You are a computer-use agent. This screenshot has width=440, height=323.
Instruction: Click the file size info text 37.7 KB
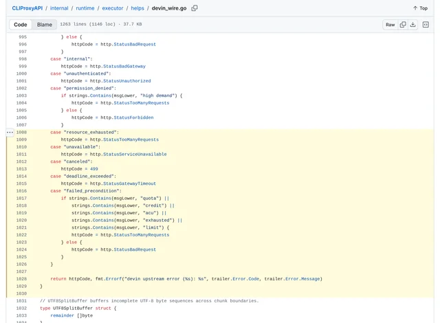(133, 24)
